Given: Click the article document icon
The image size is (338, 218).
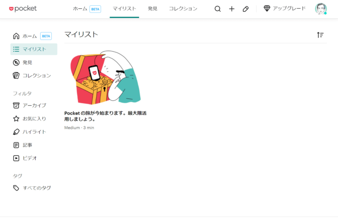Looking at the screenshot, I should pyautogui.click(x=16, y=145).
